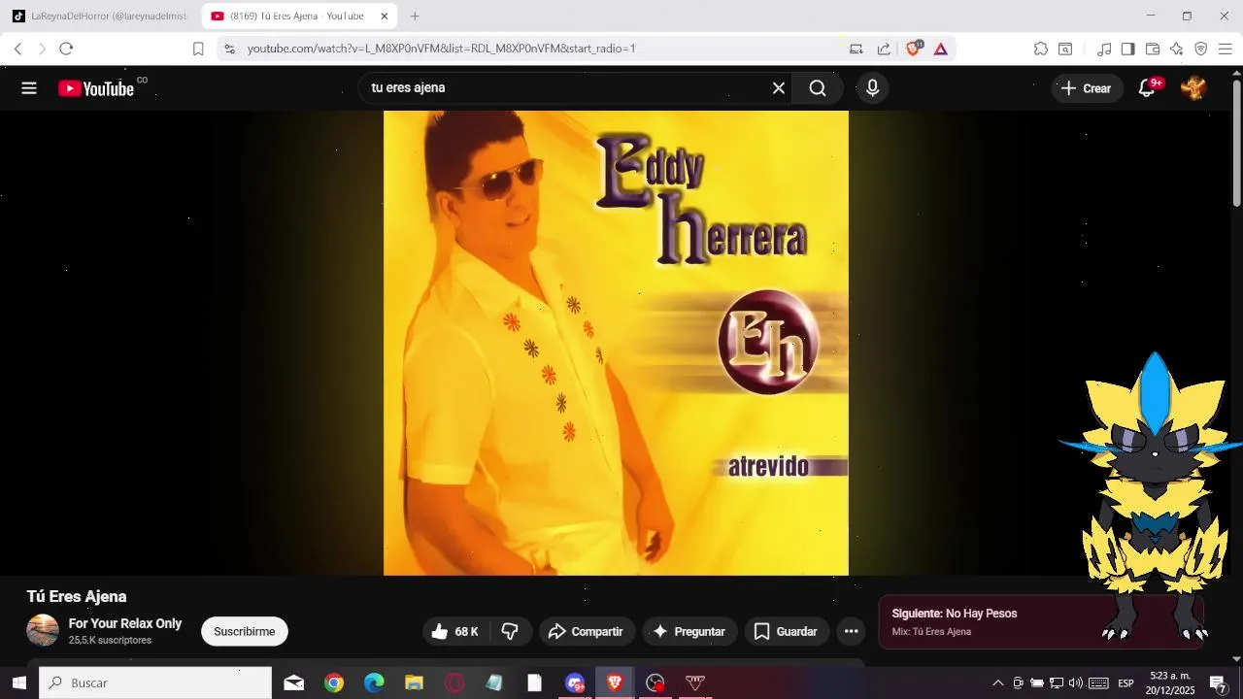
Task: Open the Brave VPN shield icon
Action: click(1201, 49)
